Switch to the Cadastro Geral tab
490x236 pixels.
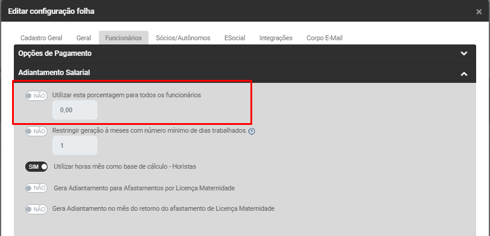click(x=42, y=38)
